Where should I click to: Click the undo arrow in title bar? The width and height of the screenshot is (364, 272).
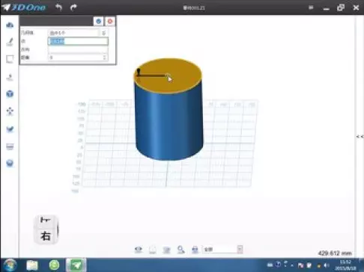(x=59, y=7)
